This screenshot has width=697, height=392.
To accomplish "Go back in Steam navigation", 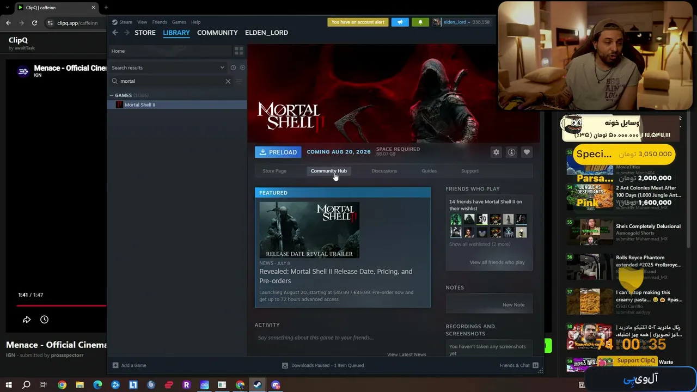I will (x=115, y=33).
